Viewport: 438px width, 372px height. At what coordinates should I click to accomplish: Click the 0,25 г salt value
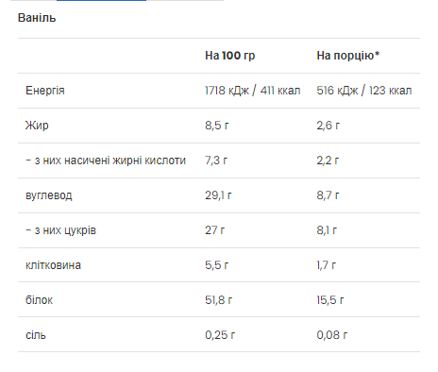click(220, 335)
